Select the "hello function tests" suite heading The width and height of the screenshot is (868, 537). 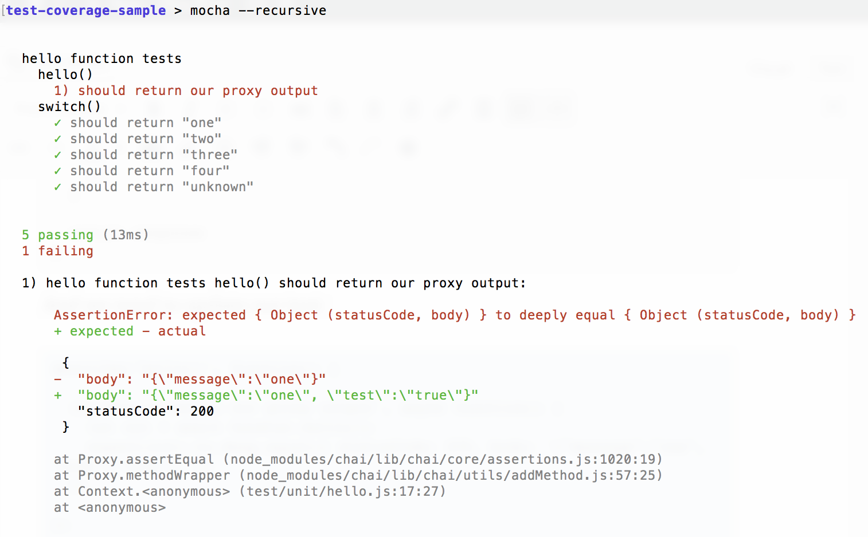click(x=101, y=58)
